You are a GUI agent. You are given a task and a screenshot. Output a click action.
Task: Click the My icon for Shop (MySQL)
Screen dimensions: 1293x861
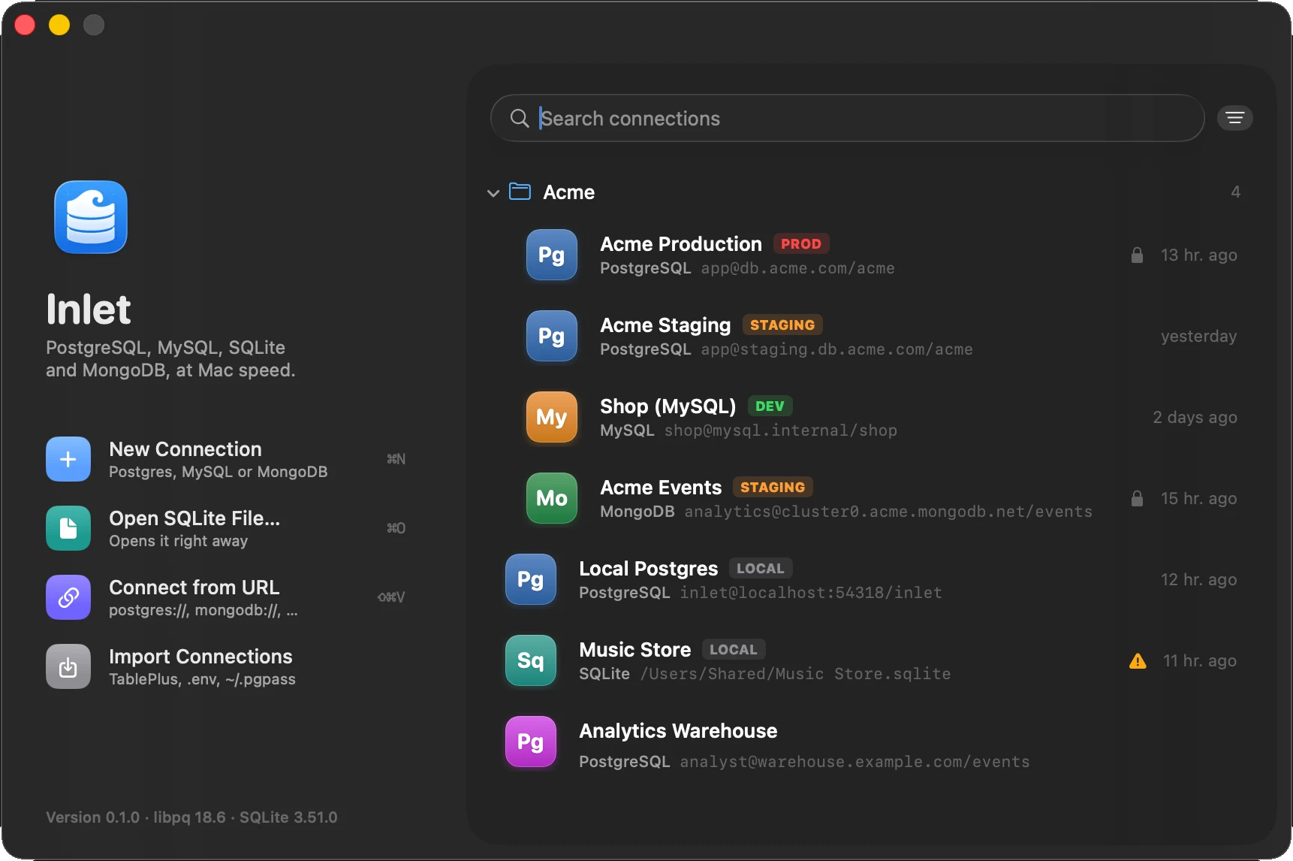point(552,417)
